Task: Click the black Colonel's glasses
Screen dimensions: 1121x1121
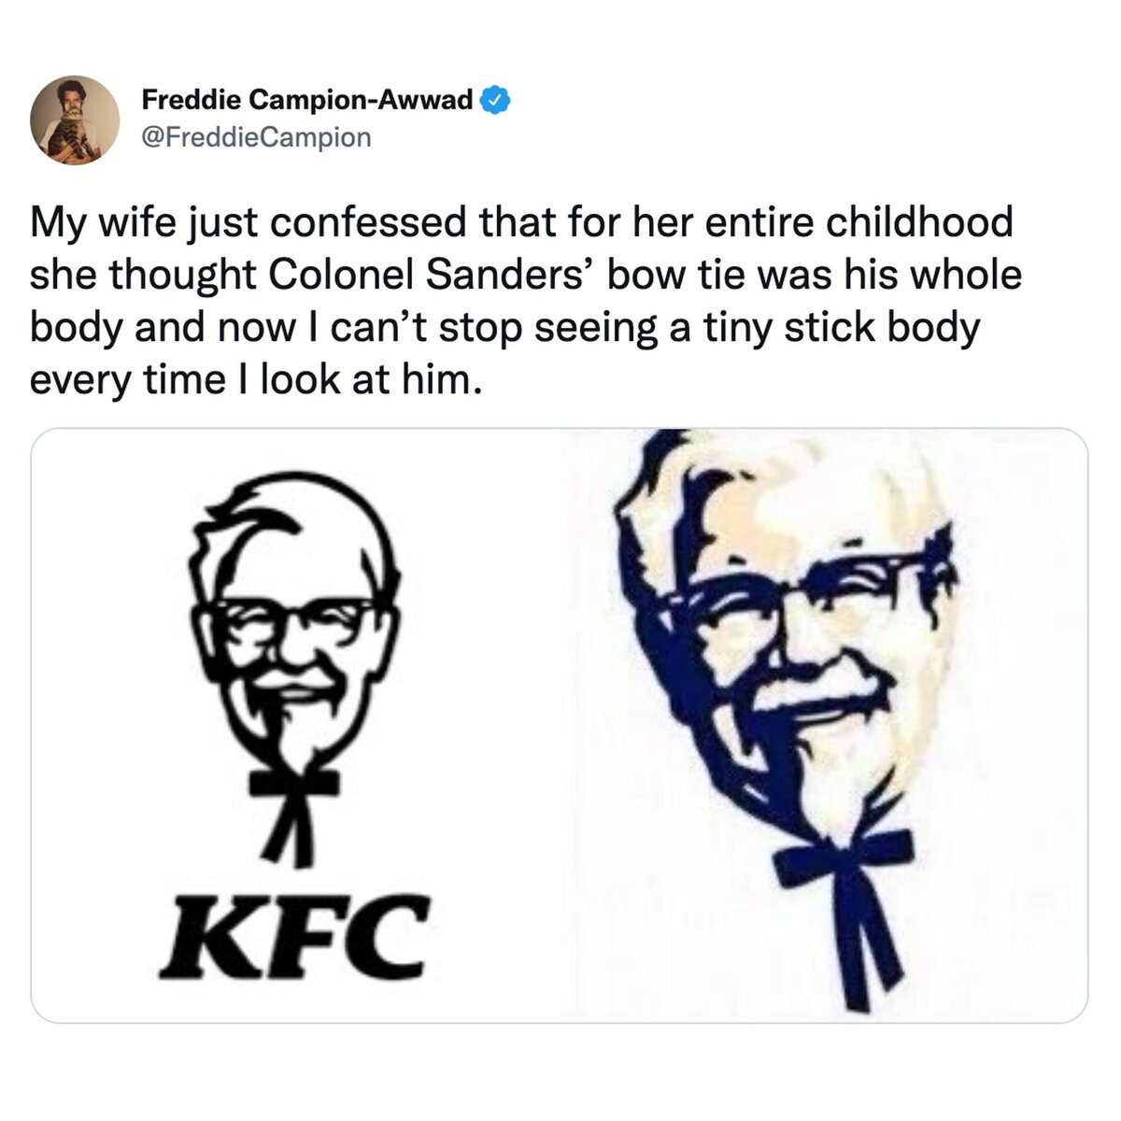Action: point(291,617)
